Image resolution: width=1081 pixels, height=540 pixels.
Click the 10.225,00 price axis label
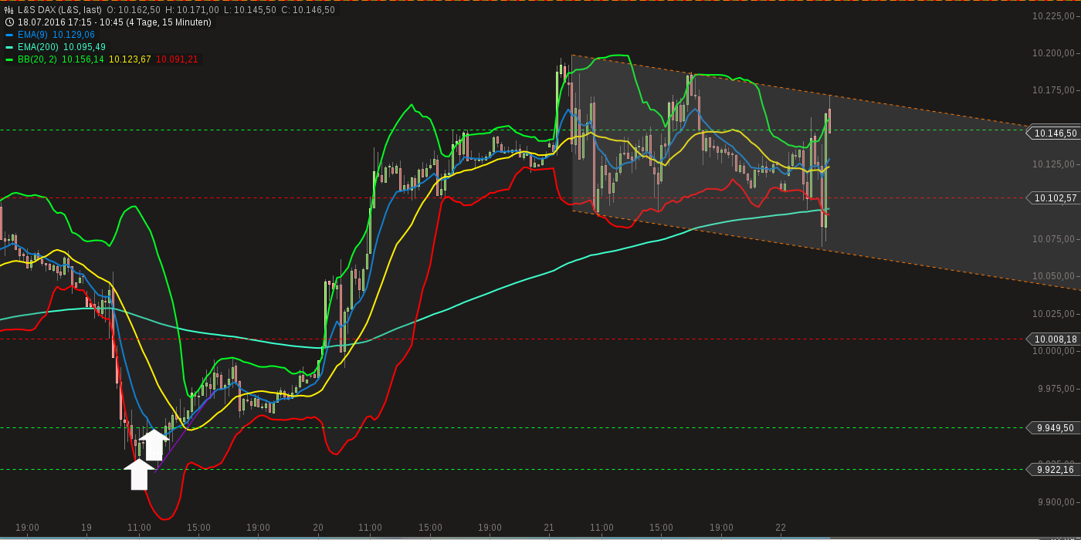click(x=1055, y=16)
